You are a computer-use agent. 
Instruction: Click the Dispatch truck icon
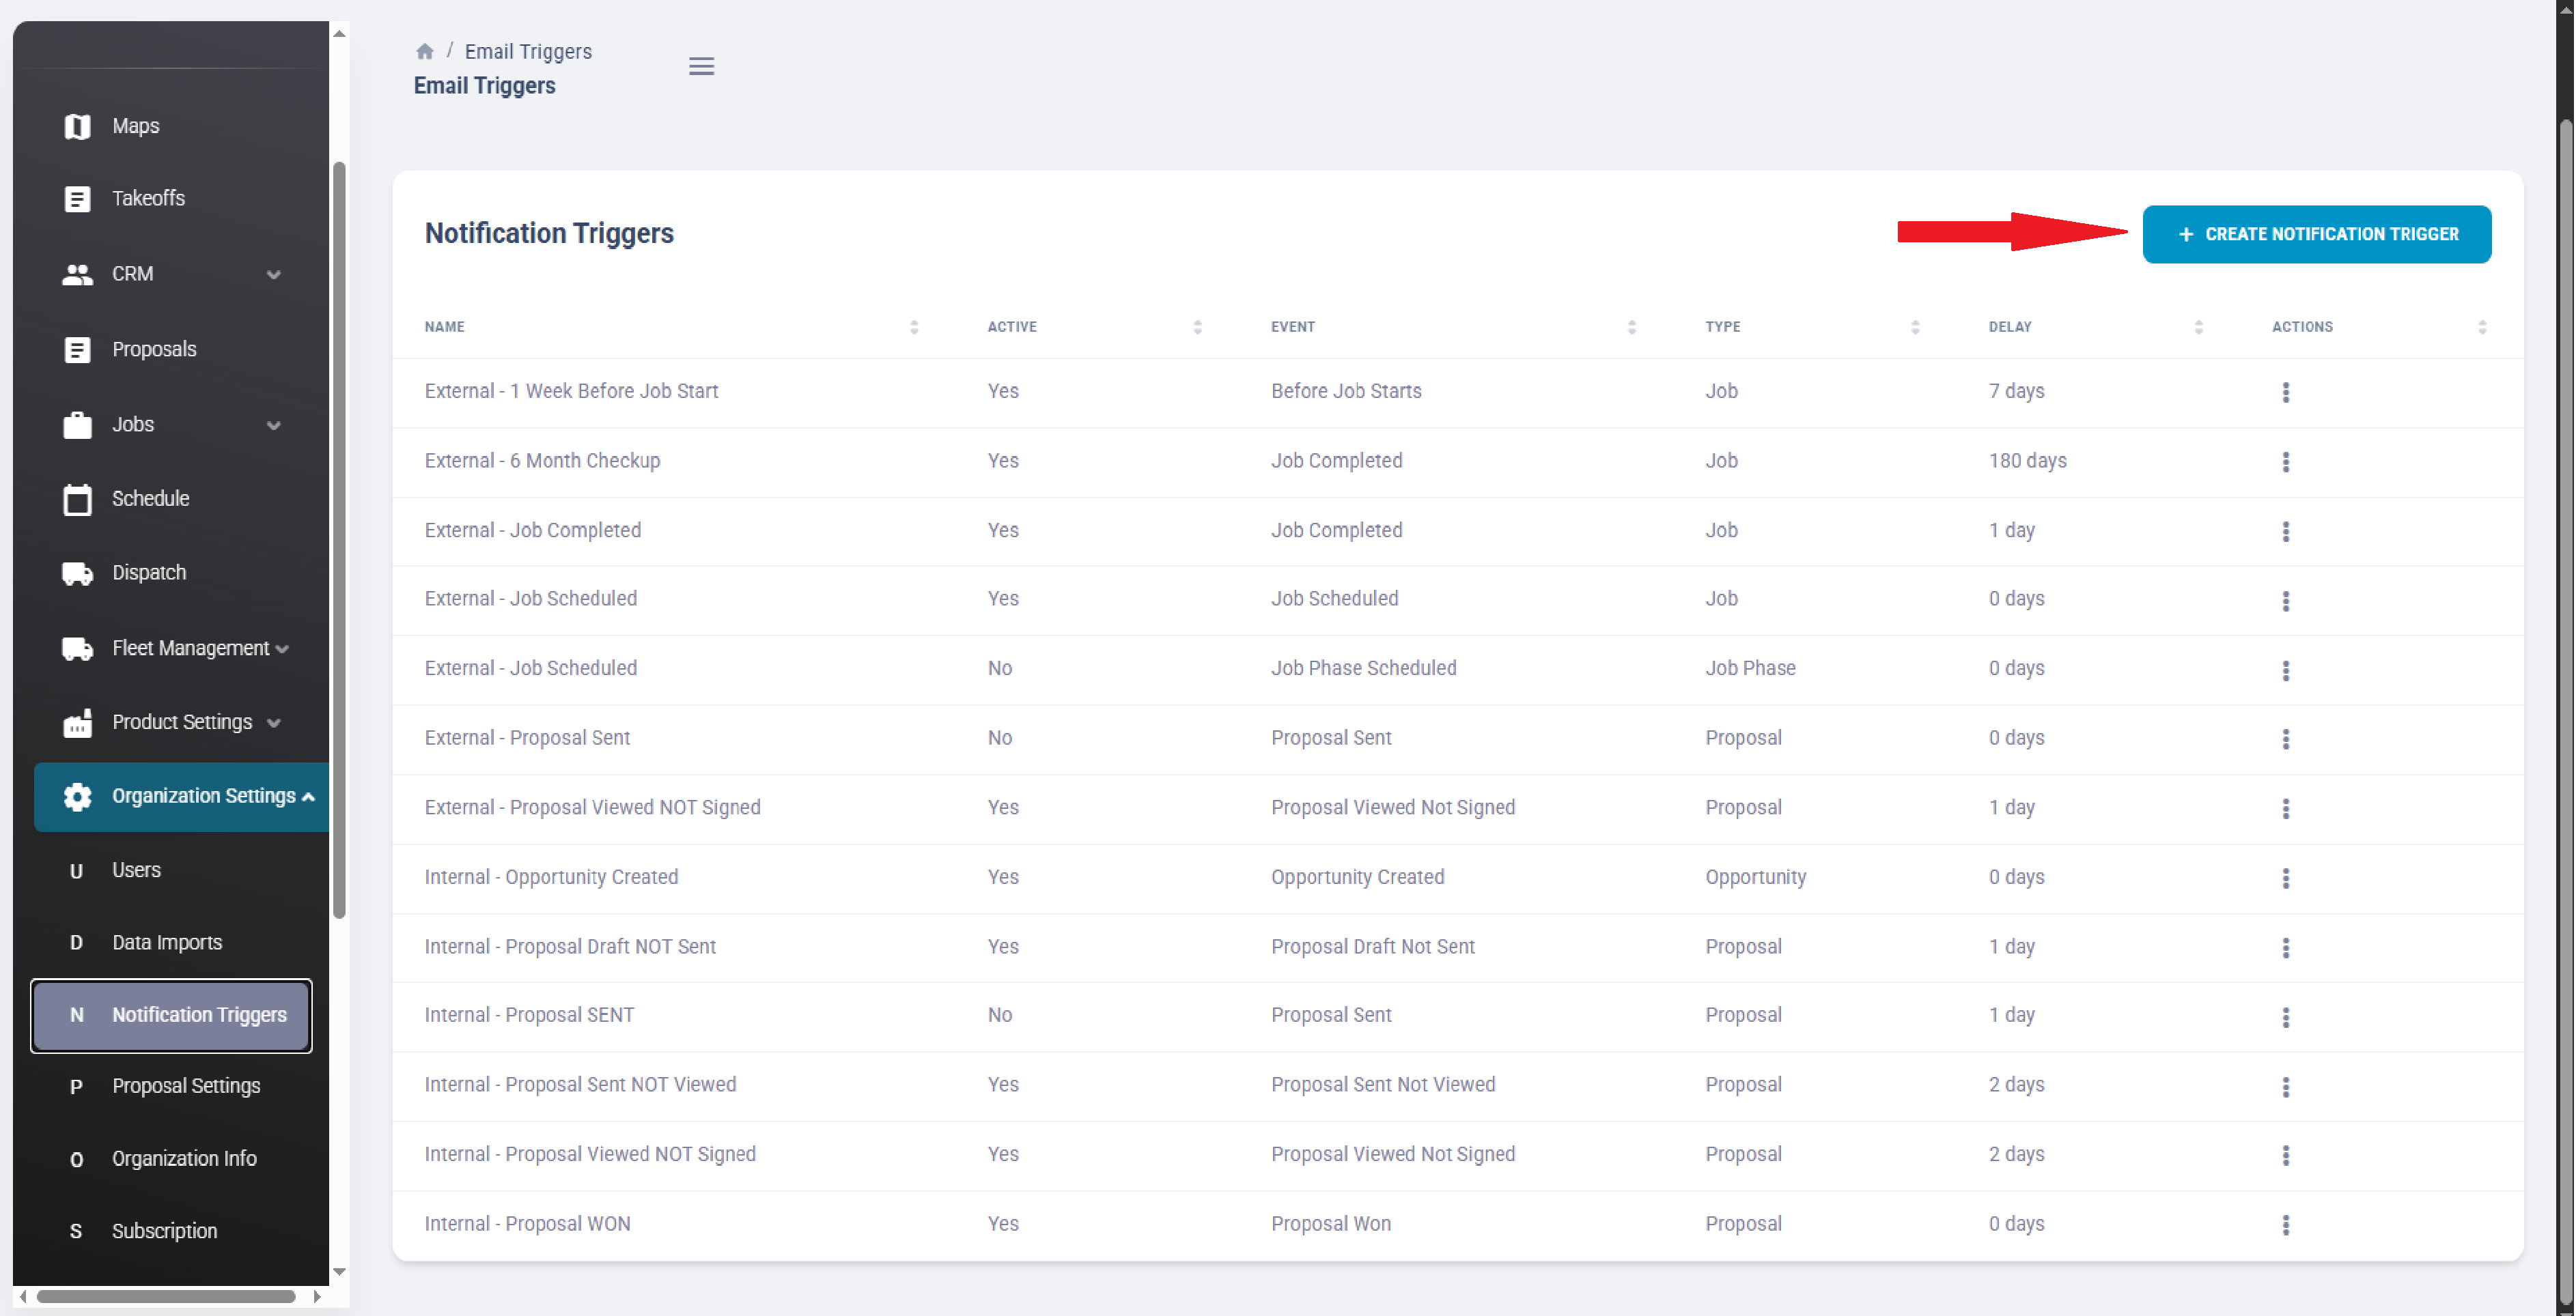click(77, 573)
